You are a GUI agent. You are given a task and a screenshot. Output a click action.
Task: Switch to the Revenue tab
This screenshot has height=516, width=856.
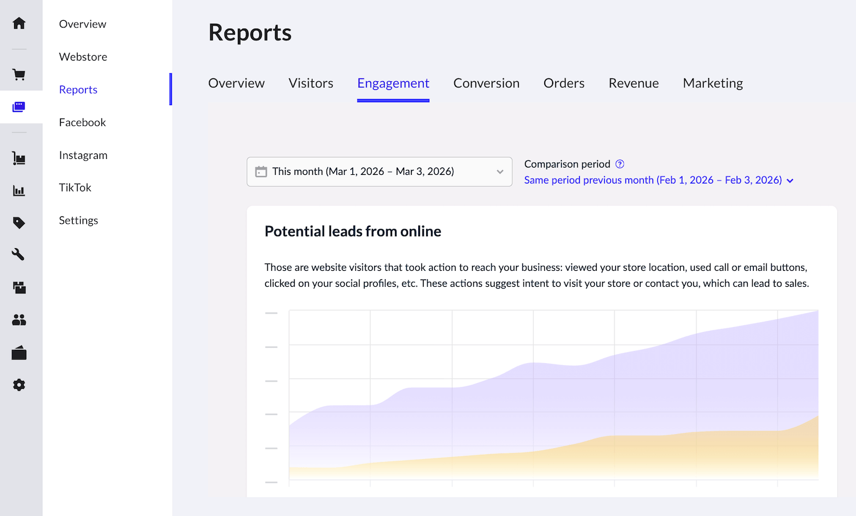633,83
